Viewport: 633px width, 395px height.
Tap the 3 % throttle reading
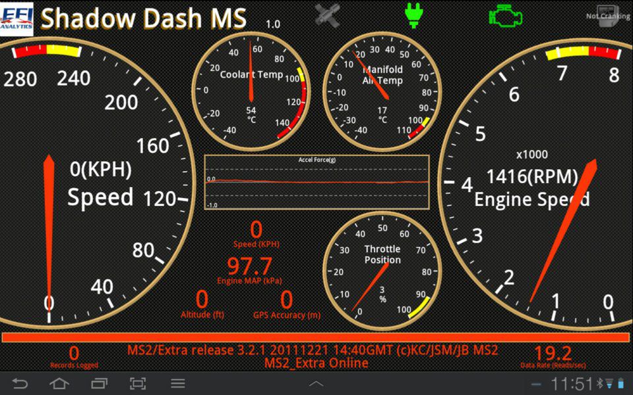coord(382,294)
